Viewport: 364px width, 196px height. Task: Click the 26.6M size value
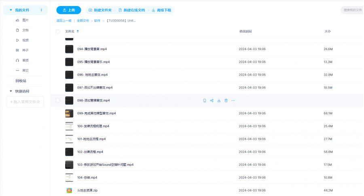[x=328, y=49]
